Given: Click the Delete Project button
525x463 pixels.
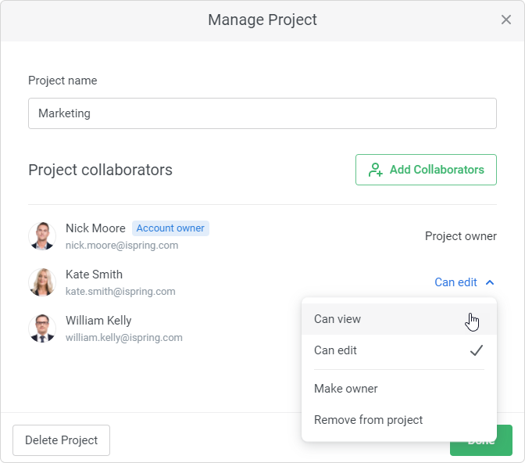Looking at the screenshot, I should [x=61, y=440].
